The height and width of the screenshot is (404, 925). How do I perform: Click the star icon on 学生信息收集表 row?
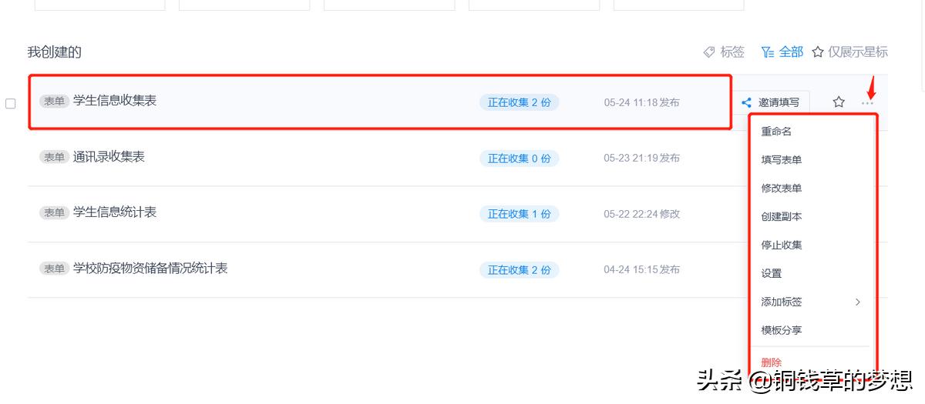tap(839, 102)
